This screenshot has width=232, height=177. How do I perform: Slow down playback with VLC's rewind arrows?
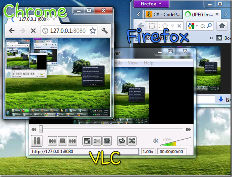(34, 129)
